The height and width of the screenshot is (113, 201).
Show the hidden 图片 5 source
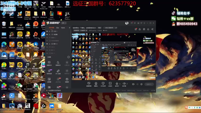[x=47, y=50]
